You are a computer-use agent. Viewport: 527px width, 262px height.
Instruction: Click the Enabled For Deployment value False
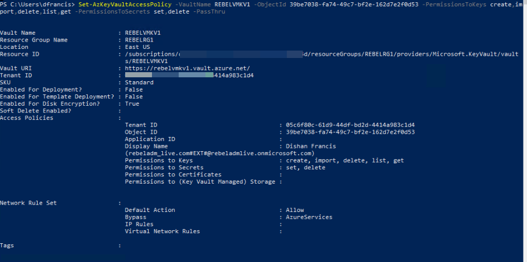coord(134,90)
